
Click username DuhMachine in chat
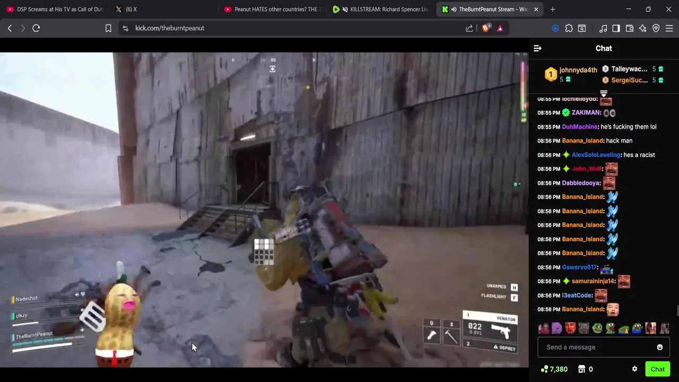click(x=580, y=127)
